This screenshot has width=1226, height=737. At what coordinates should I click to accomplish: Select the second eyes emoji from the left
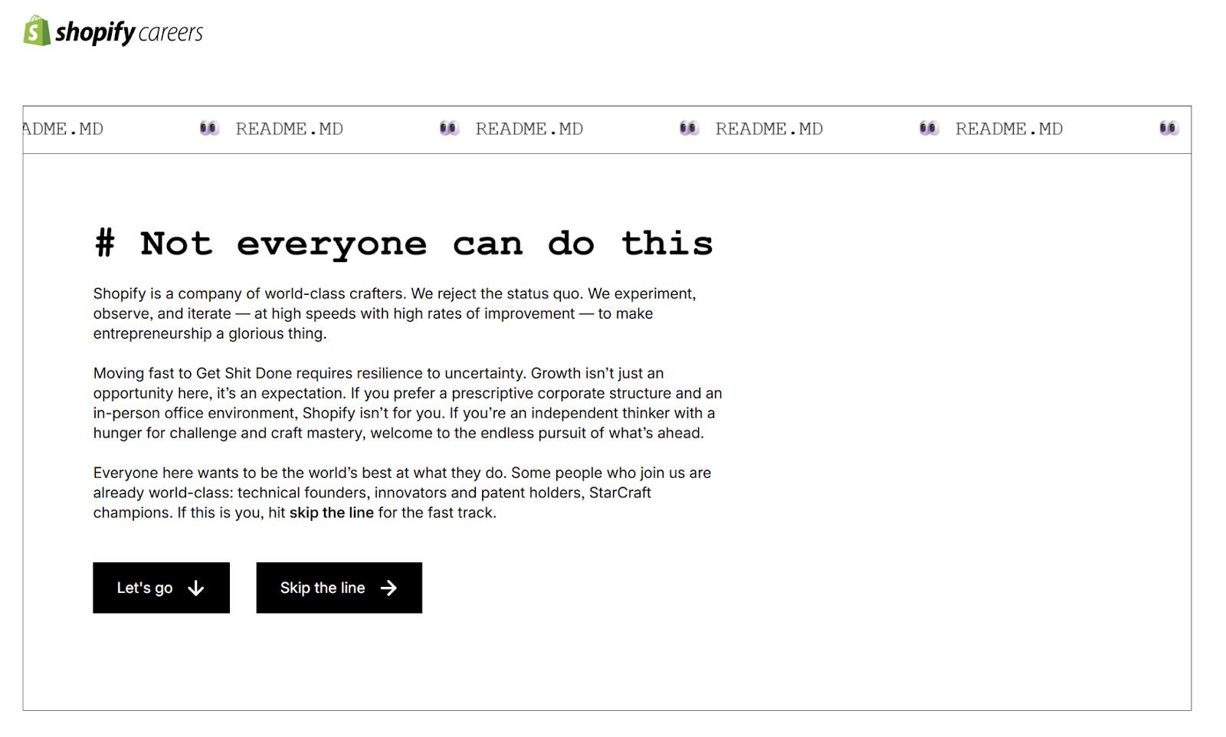[x=449, y=128]
